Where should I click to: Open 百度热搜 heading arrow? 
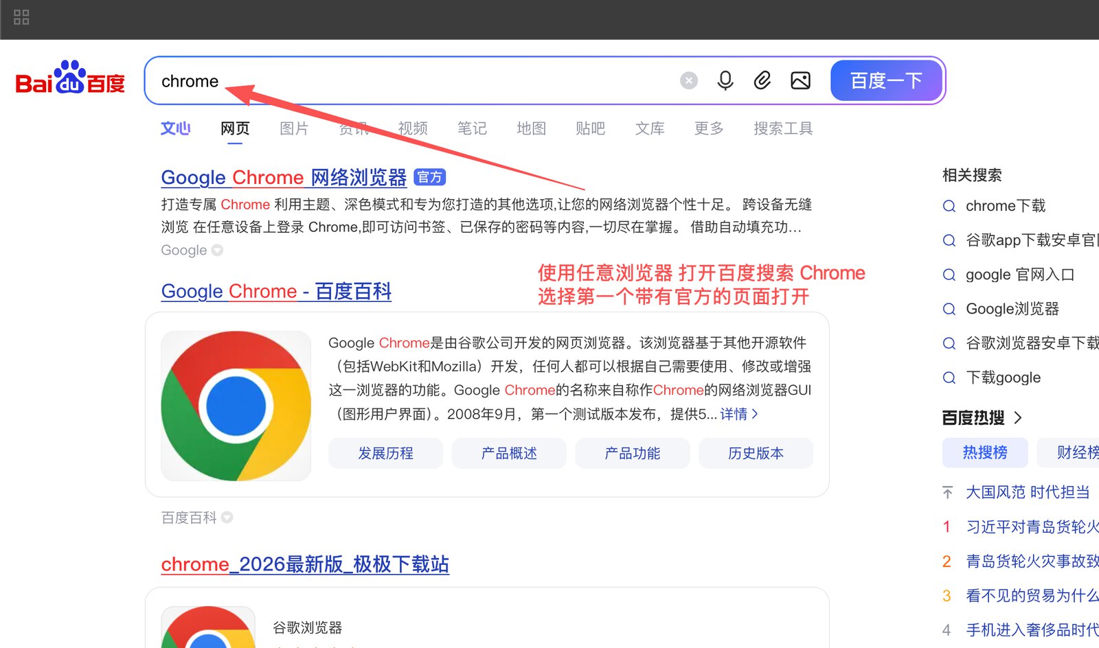tap(1018, 417)
